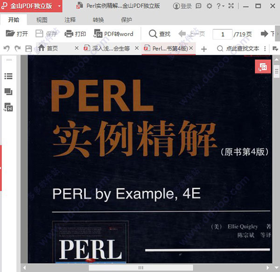280x272 pixels.
Task: Click horizontal scrollbar left arrow
Action: [x=24, y=268]
